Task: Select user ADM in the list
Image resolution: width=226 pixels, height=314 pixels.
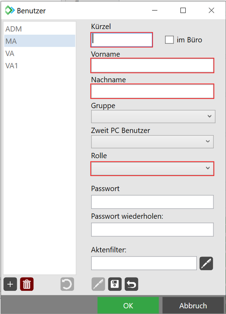Action: [x=14, y=29]
